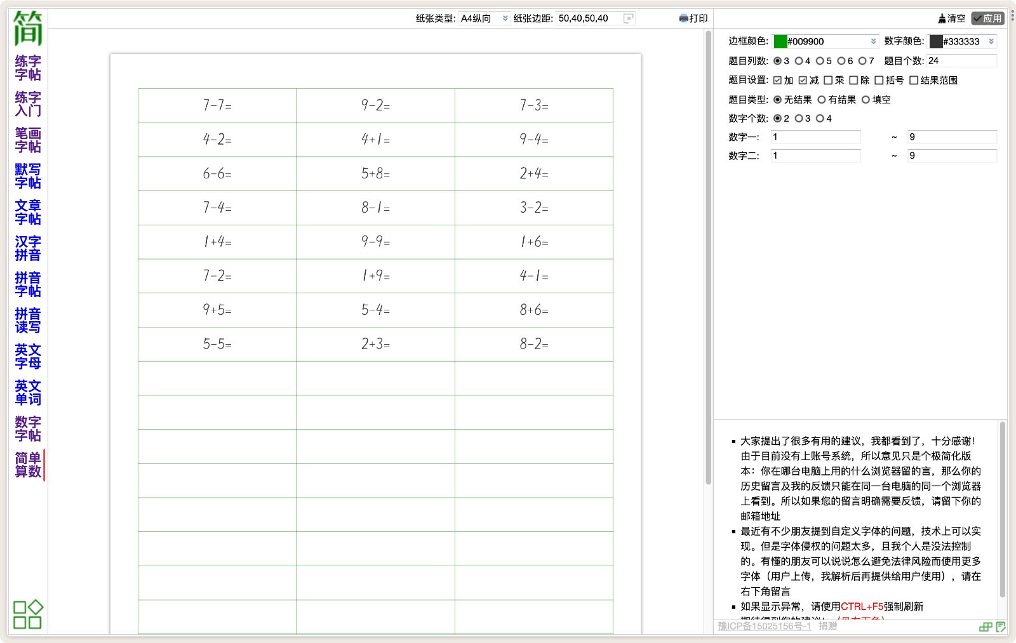Image resolution: width=1016 pixels, height=643 pixels.
Task: Click the green 边框颜色 color swatch
Action: click(780, 41)
